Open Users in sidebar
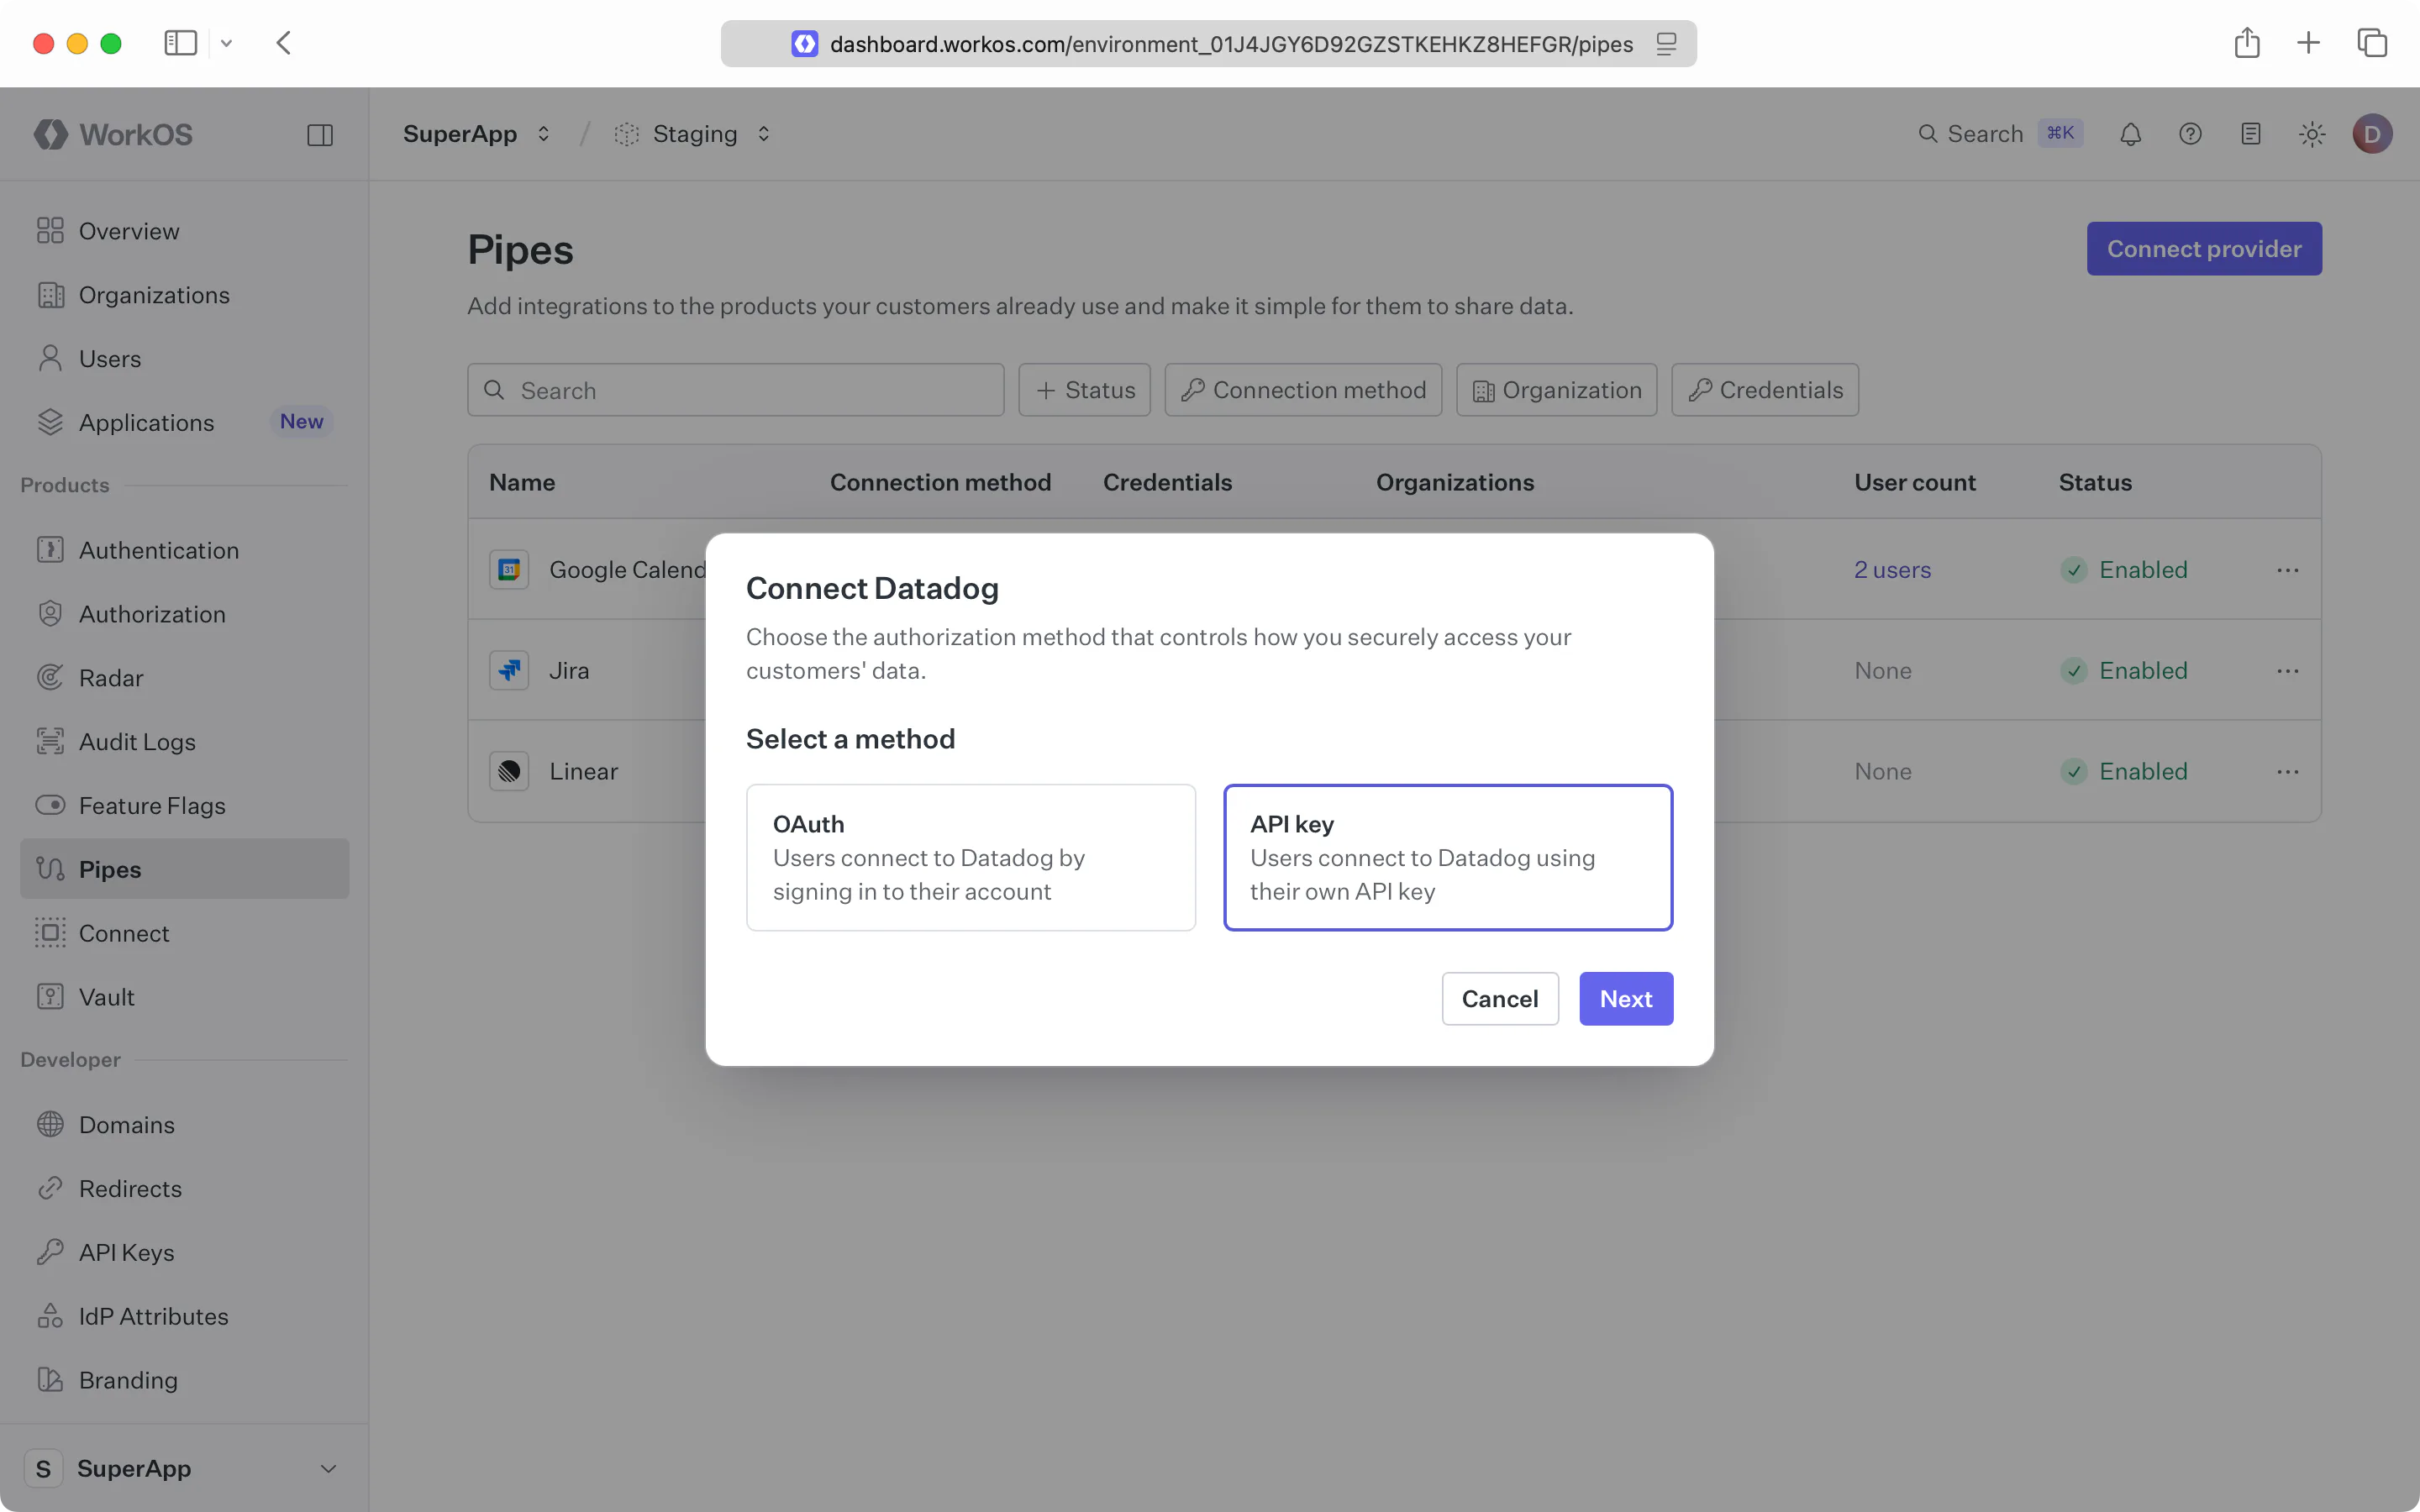This screenshot has height=1512, width=2420. click(x=184, y=359)
